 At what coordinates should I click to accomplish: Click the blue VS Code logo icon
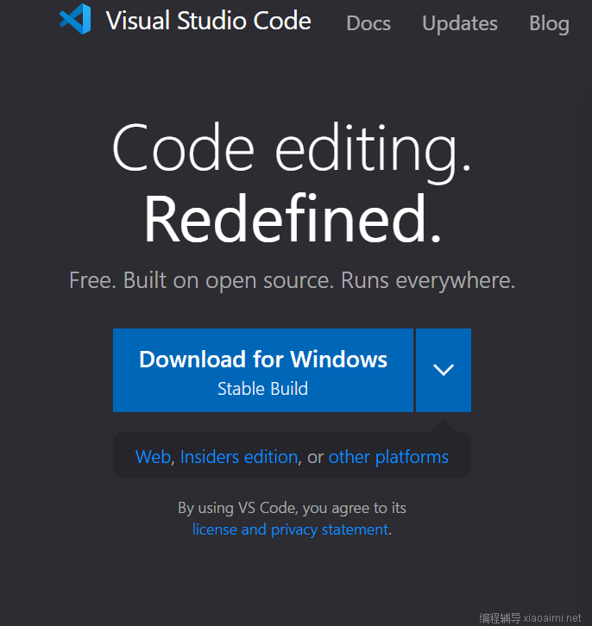tap(75, 19)
